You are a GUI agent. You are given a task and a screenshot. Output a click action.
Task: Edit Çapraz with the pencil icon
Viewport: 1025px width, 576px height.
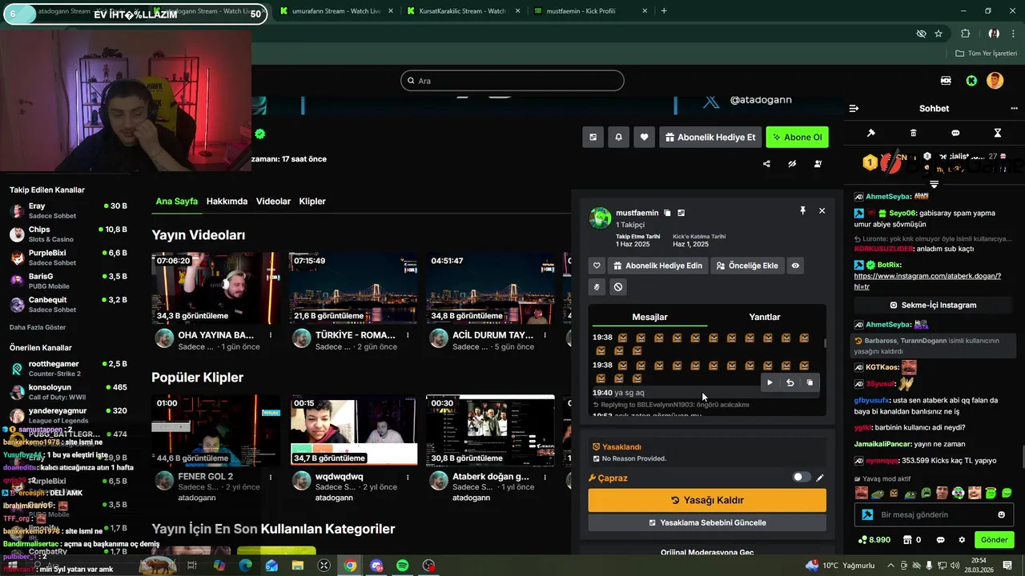(x=819, y=478)
